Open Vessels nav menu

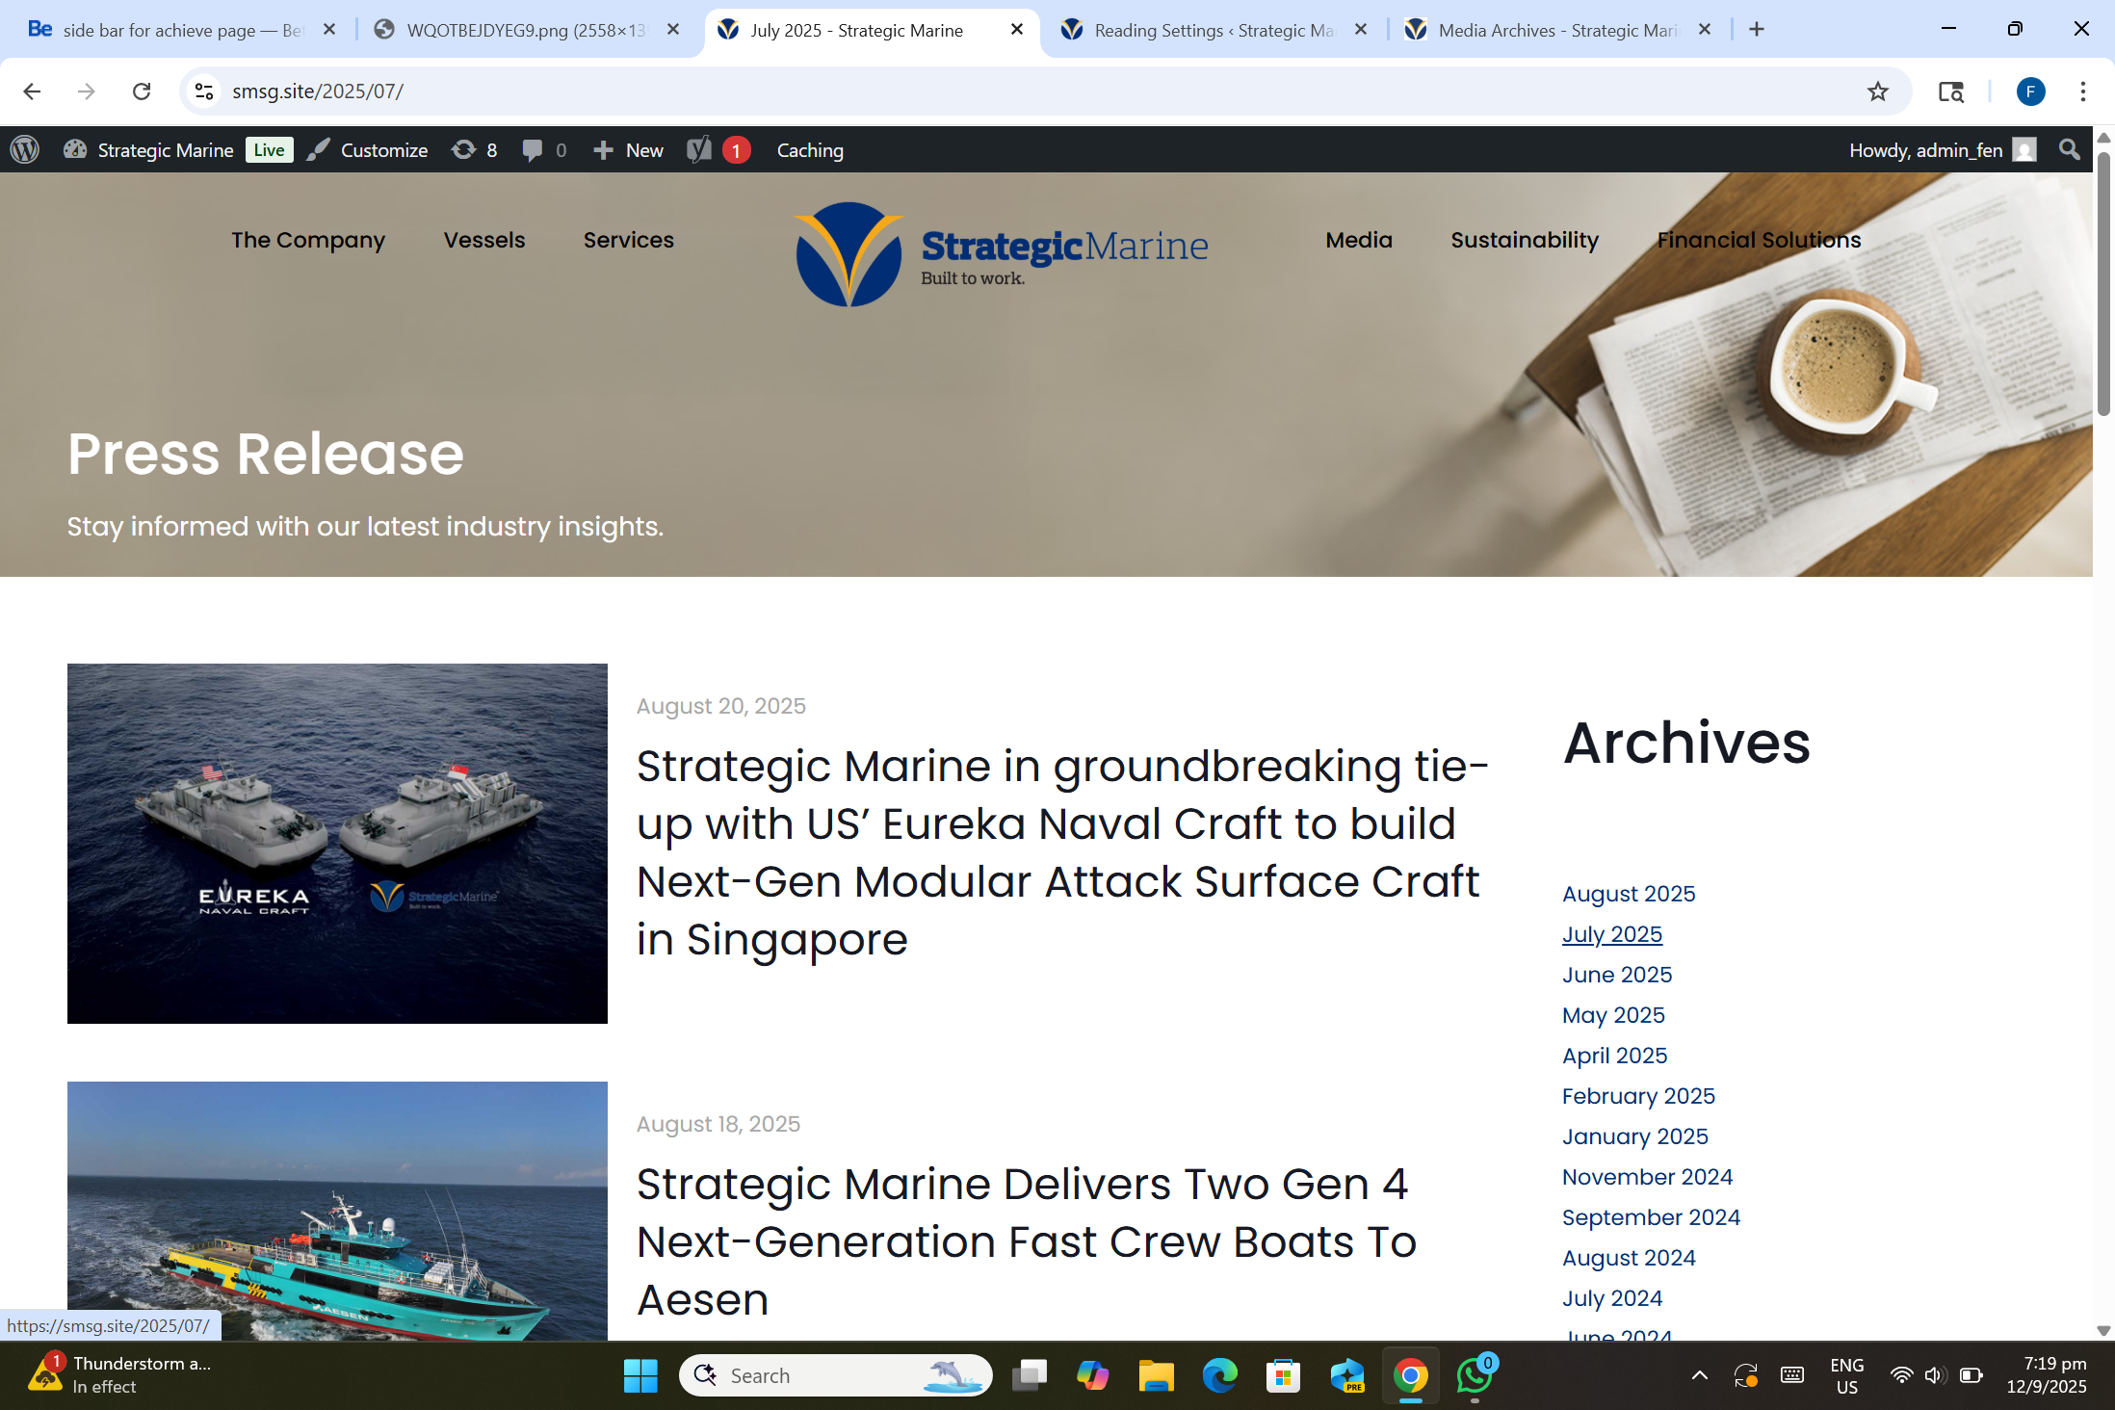click(484, 240)
